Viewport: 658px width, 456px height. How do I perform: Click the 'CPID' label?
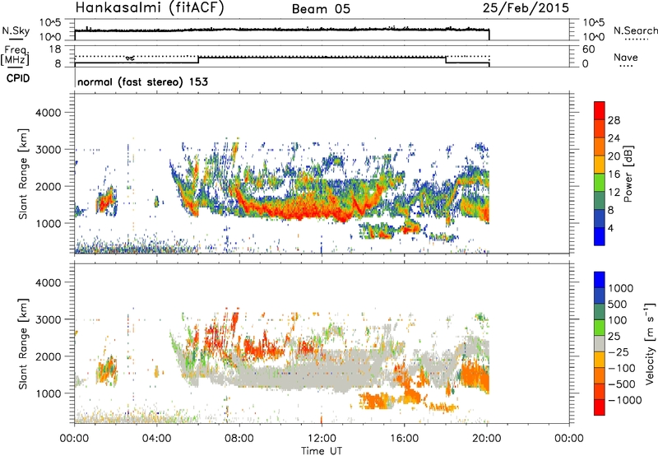point(18,78)
